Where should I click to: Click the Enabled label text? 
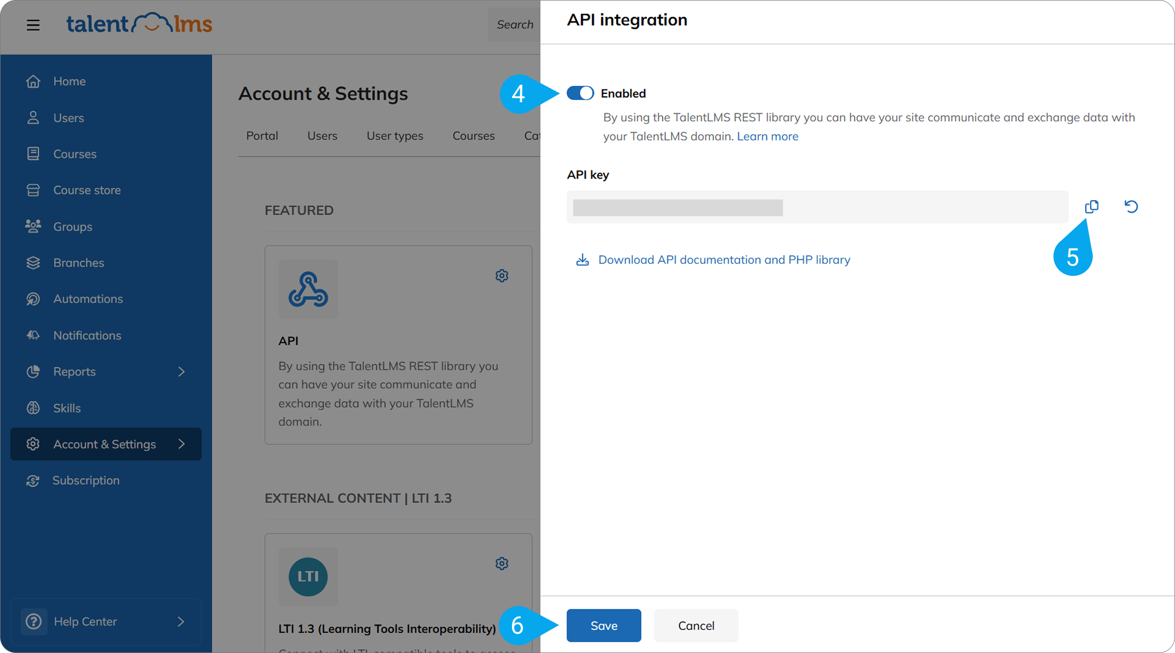623,93
